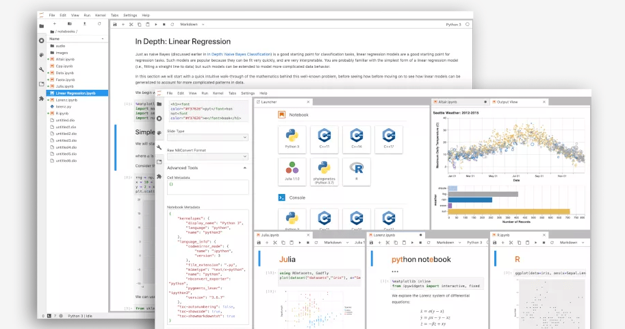Save the Linear Regression notebook

click(115, 25)
